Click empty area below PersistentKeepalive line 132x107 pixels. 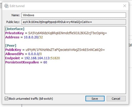click(x=65, y=78)
